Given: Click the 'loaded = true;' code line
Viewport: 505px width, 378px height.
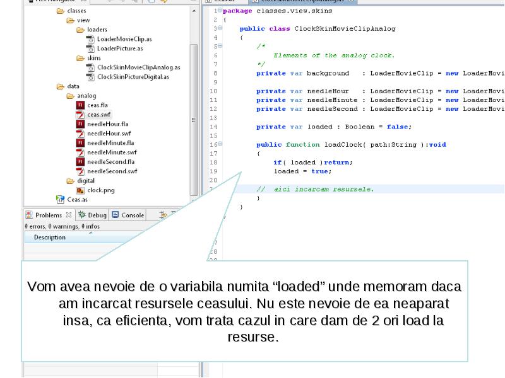Looking at the screenshot, I should tap(303, 171).
